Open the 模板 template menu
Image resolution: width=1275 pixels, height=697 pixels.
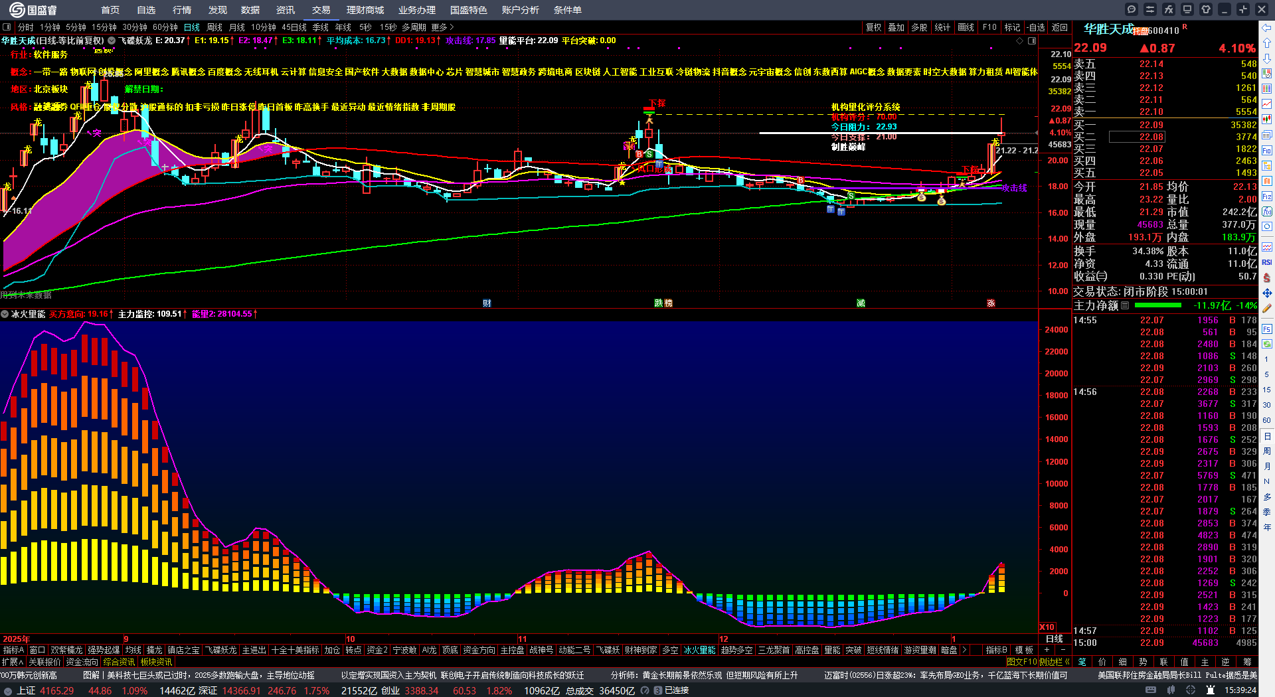point(1024,650)
